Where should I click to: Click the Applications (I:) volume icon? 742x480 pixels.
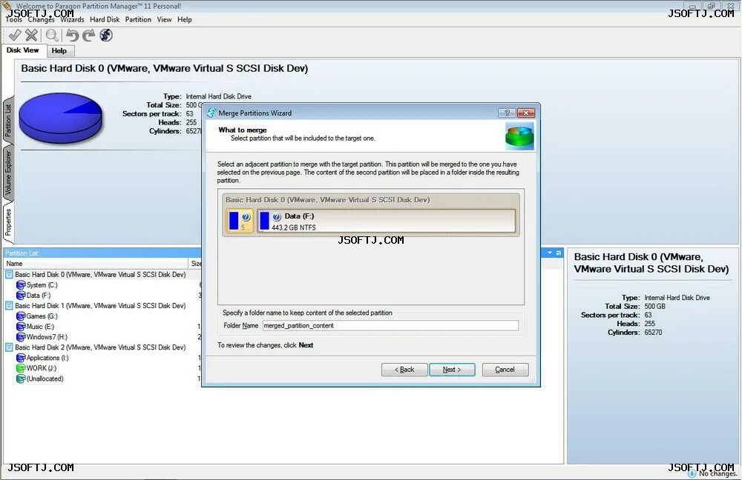[20, 358]
